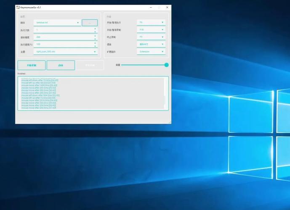
Task: Click the "..." browse button beside script
Action: click(90, 23)
